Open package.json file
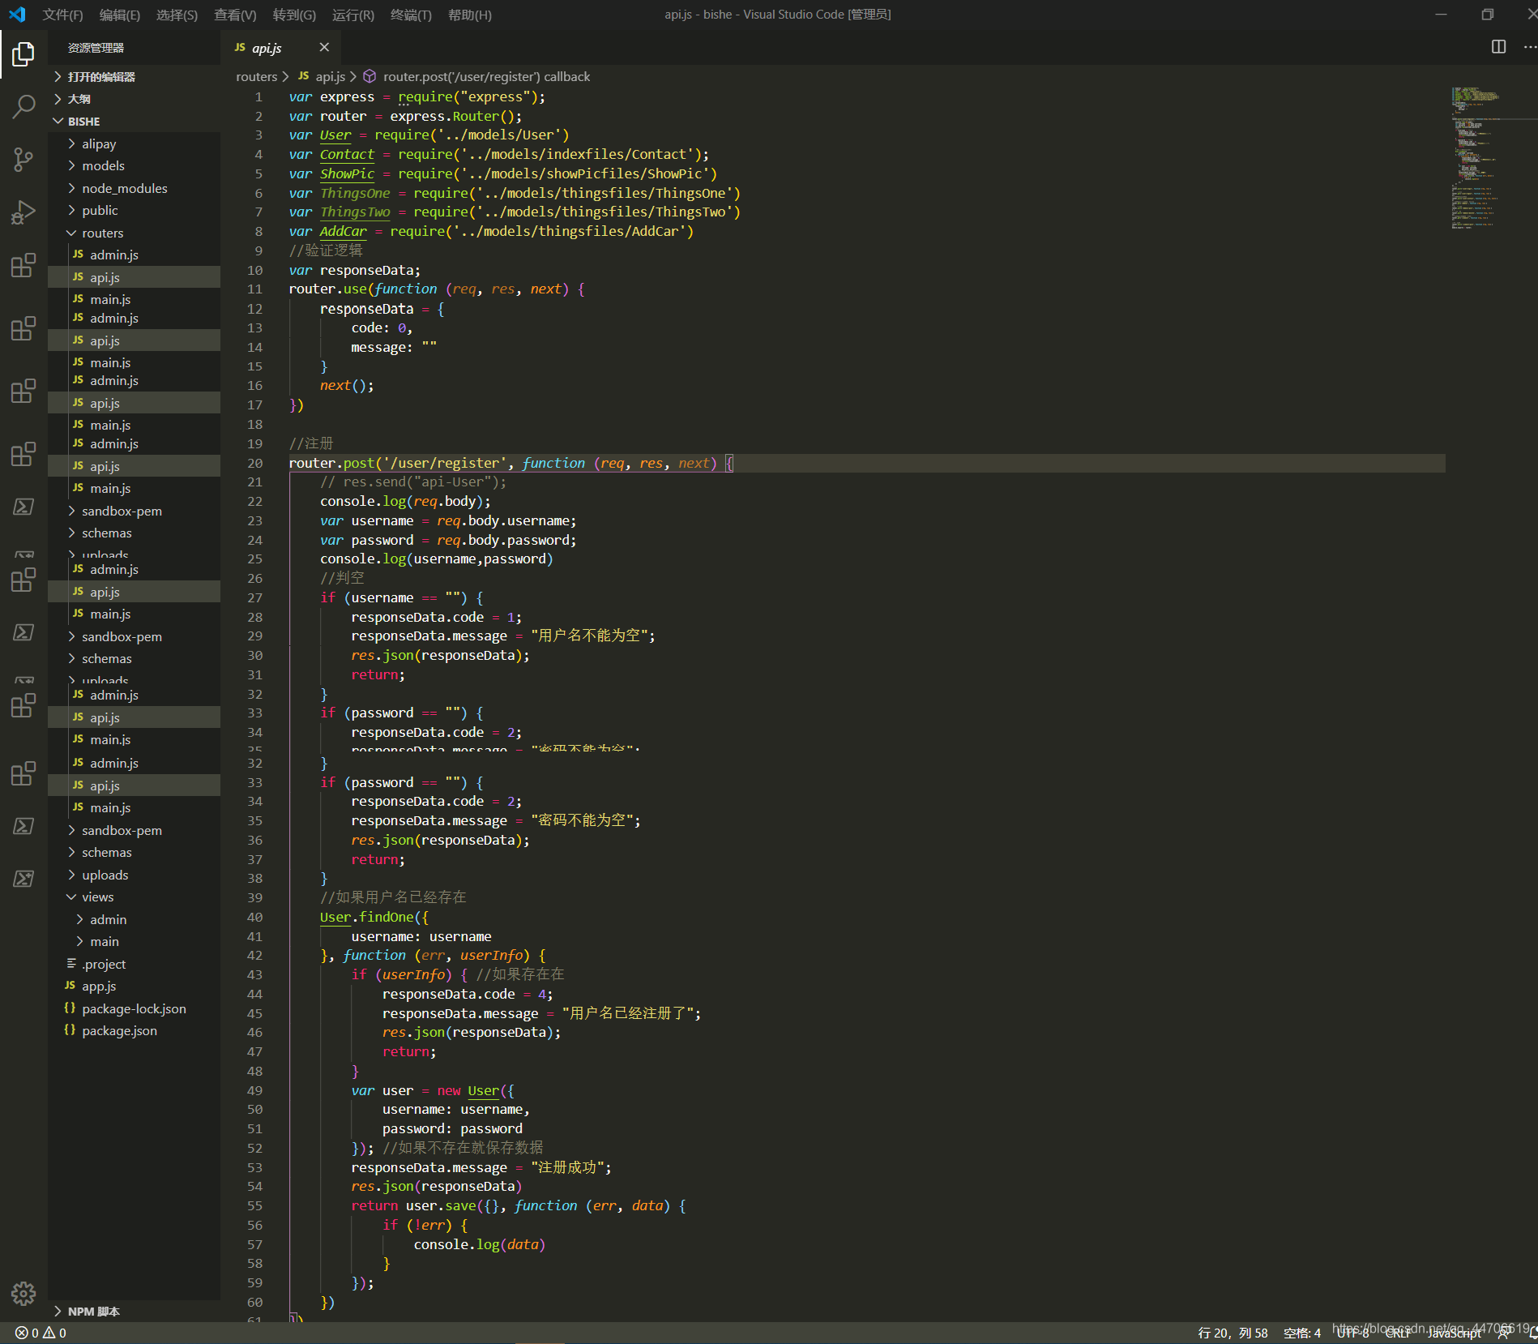 134,1030
